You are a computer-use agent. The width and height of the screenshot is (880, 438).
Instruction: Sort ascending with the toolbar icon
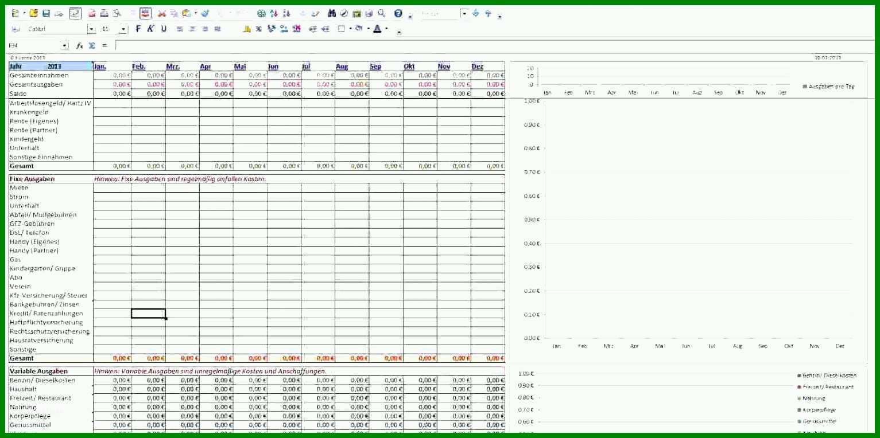274,13
